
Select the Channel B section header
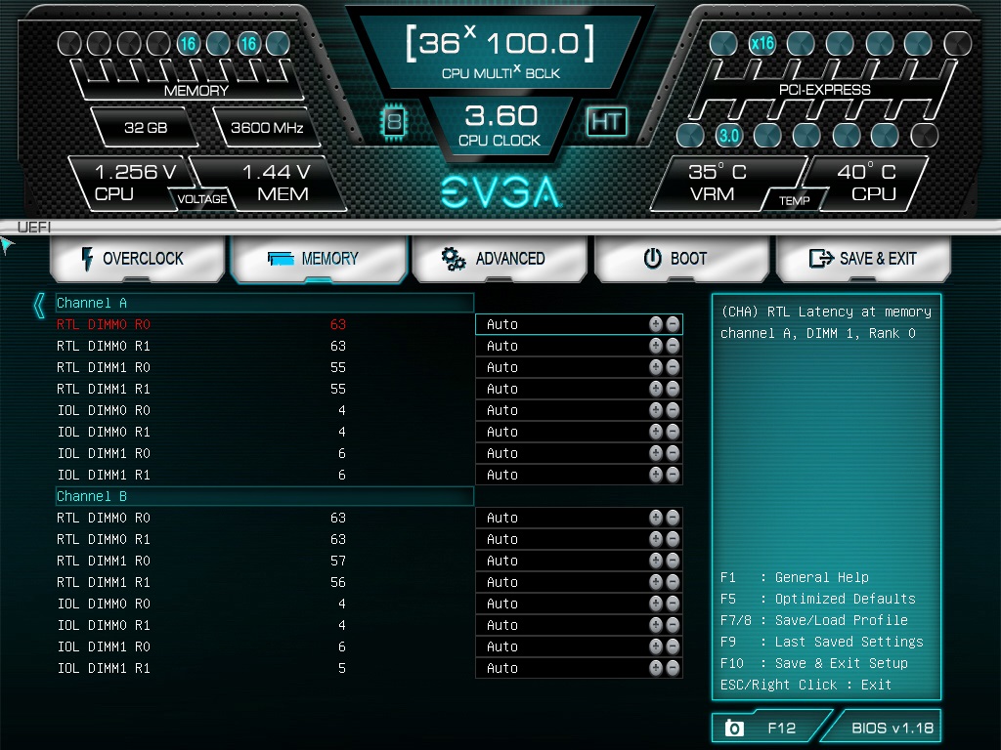(x=264, y=496)
